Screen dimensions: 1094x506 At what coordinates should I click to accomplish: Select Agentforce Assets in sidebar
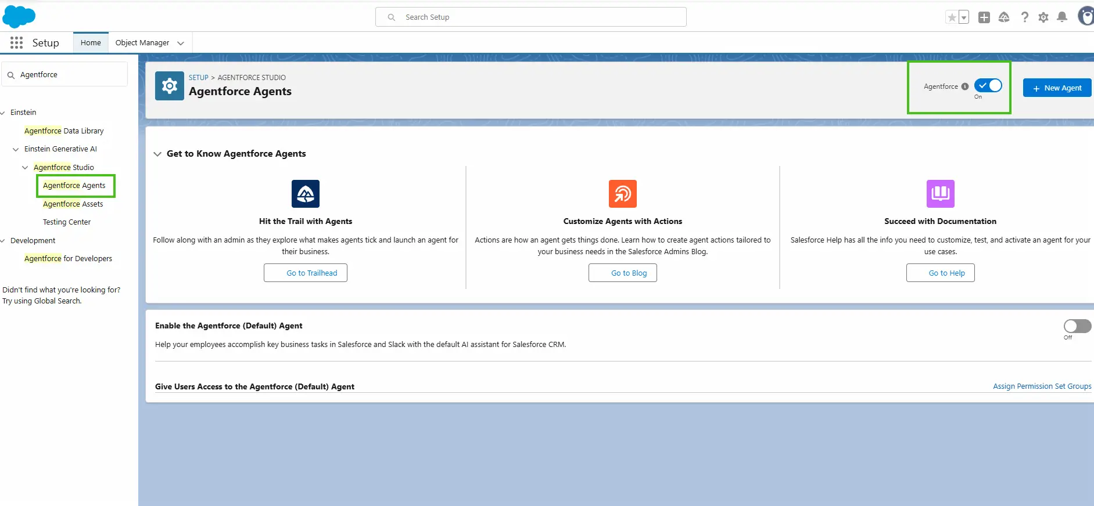[73, 204]
